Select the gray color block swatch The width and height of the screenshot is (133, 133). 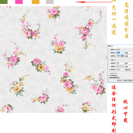click(x=50, y=2)
